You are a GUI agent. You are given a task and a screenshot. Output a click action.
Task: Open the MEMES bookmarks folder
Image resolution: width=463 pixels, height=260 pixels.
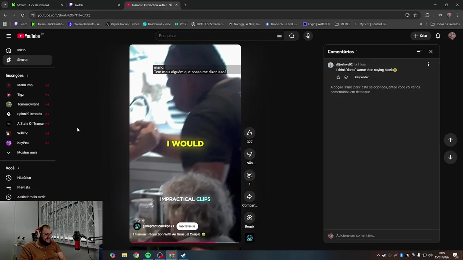342,24
